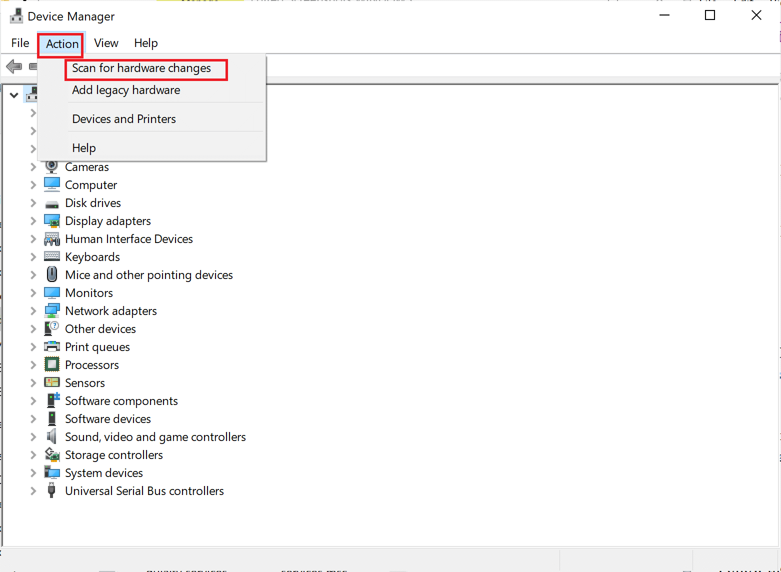Screen dimensions: 781x572
Task: Choose Scan for hardware changes
Action: 141,68
